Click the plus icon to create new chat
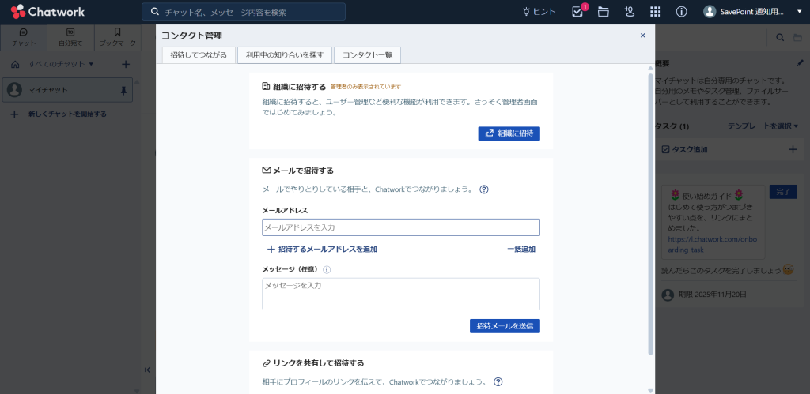This screenshot has height=394, width=810. click(x=125, y=64)
